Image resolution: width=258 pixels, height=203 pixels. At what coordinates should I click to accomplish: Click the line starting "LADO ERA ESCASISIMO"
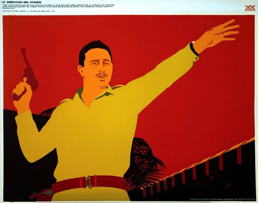click(58, 6)
